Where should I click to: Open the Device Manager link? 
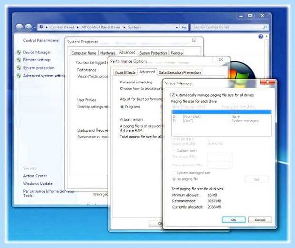37,52
